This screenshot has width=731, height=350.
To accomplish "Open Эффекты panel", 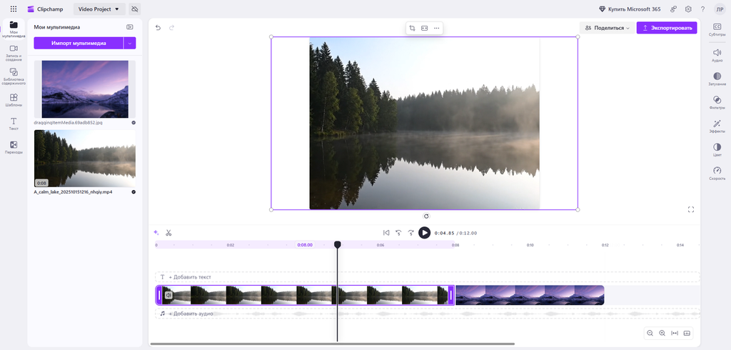I will point(717,126).
